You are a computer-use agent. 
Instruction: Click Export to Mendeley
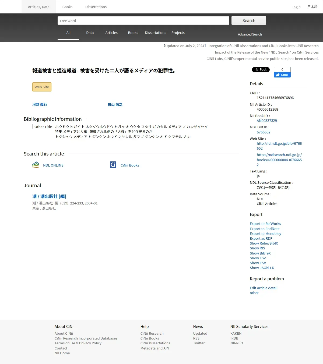(x=265, y=234)
